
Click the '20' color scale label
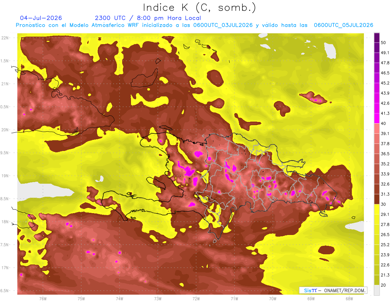[x=384, y=285]
